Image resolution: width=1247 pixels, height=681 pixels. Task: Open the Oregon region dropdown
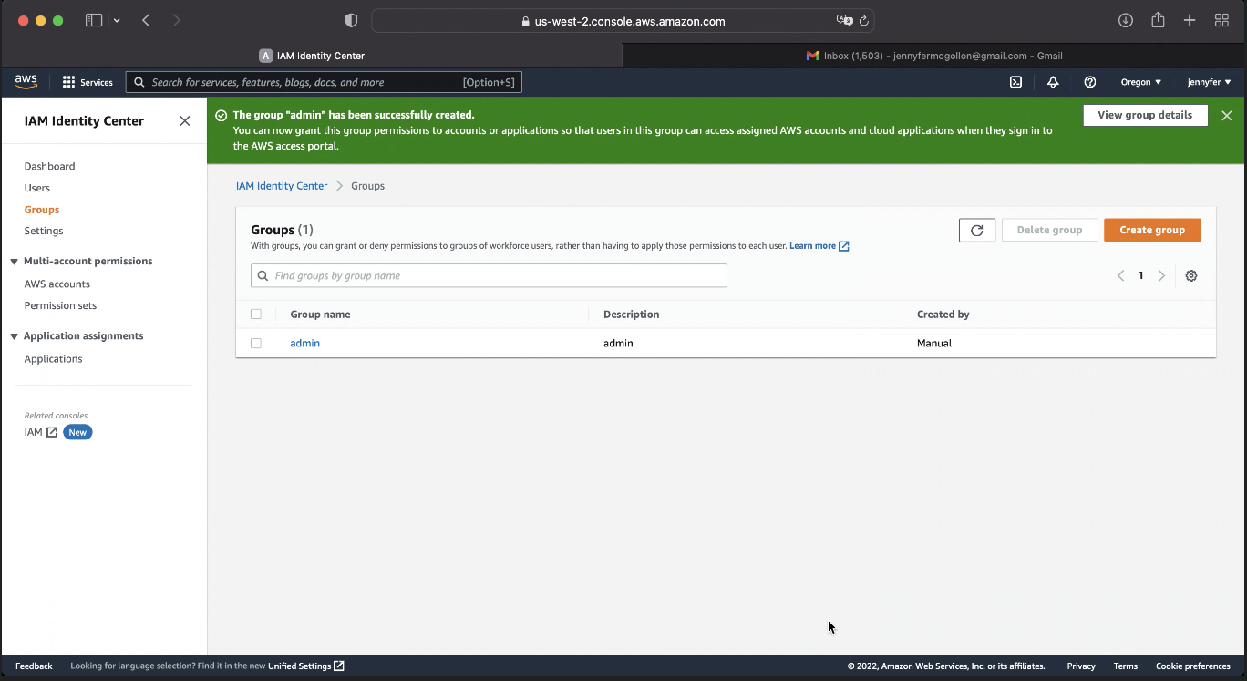(1141, 82)
